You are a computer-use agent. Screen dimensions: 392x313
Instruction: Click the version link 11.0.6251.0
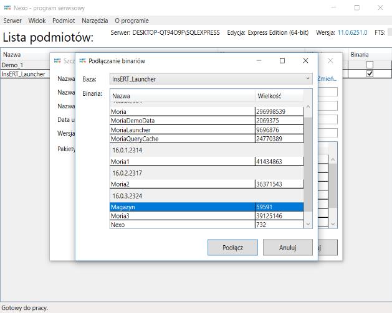click(x=352, y=33)
